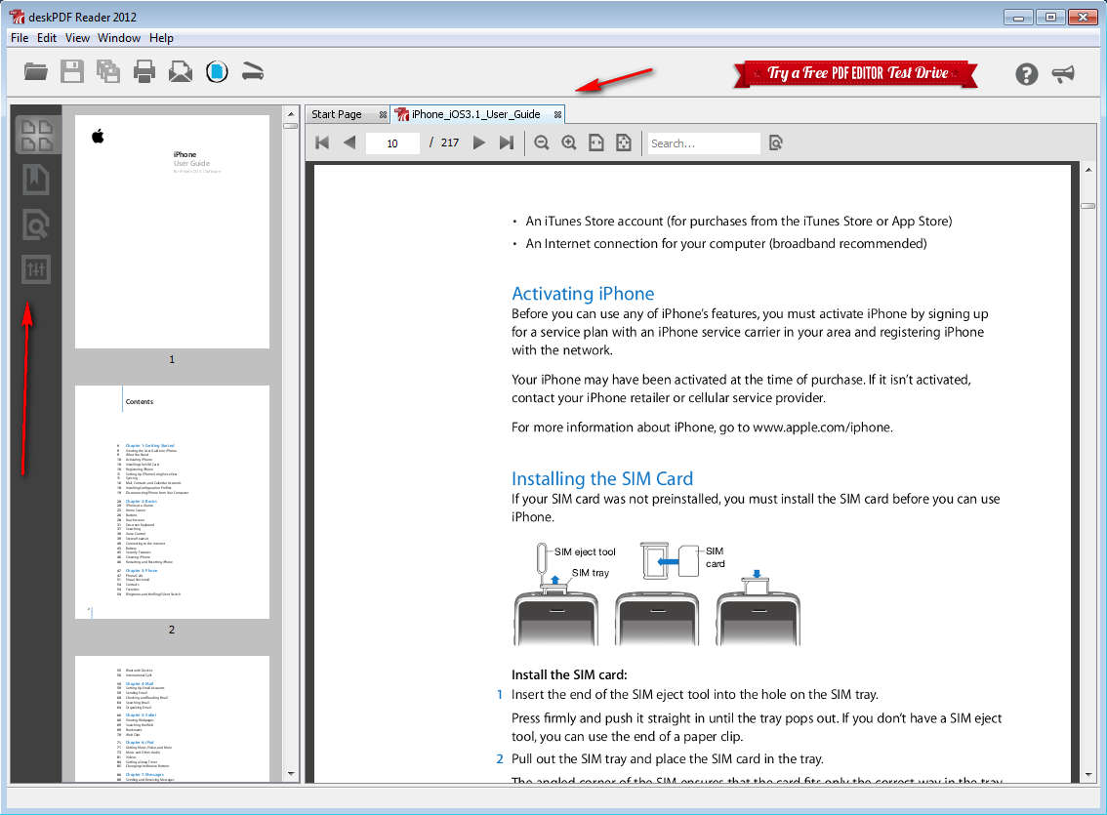Viewport: 1107px width, 815px height.
Task: Click the Try a Free PDF Editor banner
Action: click(x=856, y=74)
